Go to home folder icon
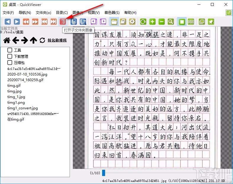 [7, 40]
